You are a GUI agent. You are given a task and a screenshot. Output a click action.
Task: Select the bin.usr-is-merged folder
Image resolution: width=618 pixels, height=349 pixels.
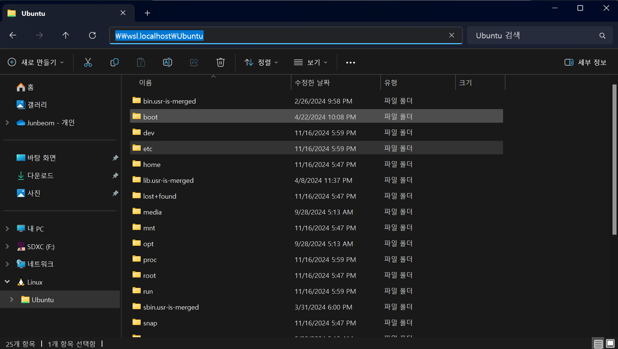click(316, 101)
